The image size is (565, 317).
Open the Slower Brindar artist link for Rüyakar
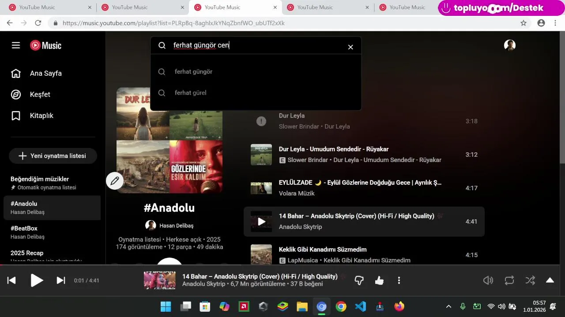pos(308,160)
